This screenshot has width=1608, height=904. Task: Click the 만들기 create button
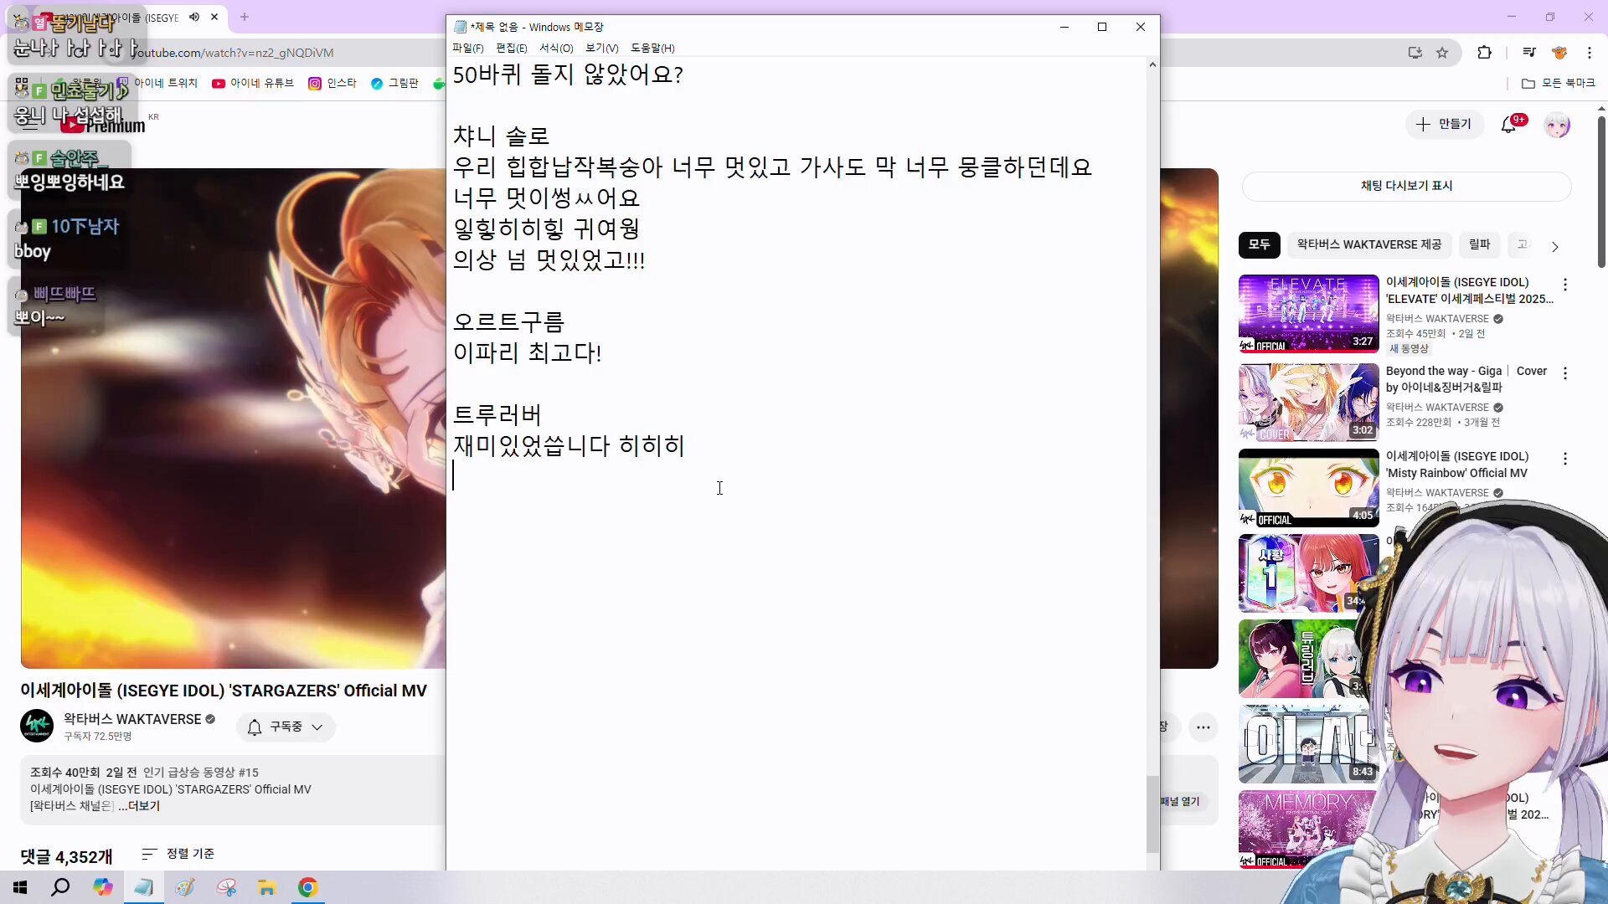coord(1444,124)
